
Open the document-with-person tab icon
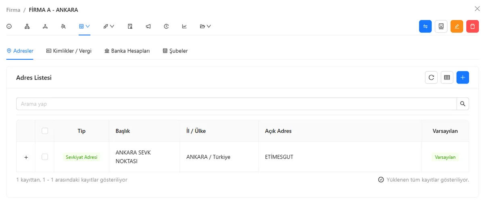click(130, 26)
